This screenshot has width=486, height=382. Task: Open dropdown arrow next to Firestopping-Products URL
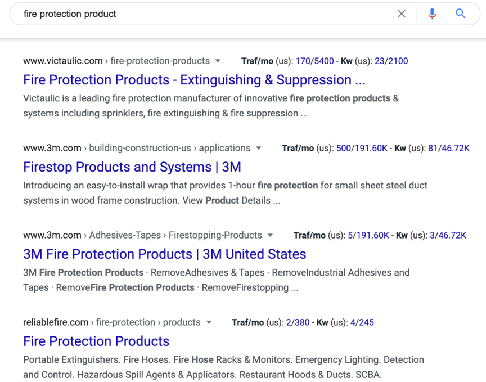pyautogui.click(x=270, y=235)
